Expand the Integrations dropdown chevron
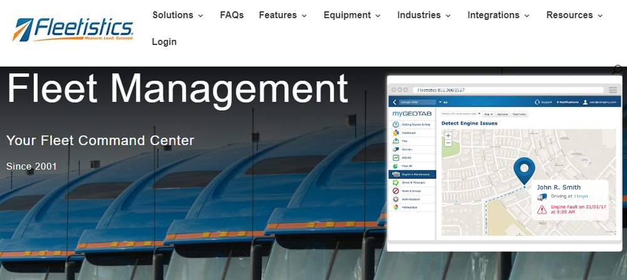 click(x=527, y=16)
